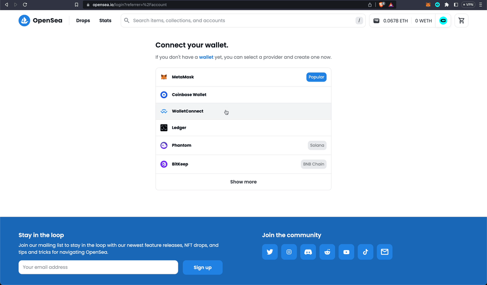
Task: Open the extensions puzzle icon
Action: point(446,5)
